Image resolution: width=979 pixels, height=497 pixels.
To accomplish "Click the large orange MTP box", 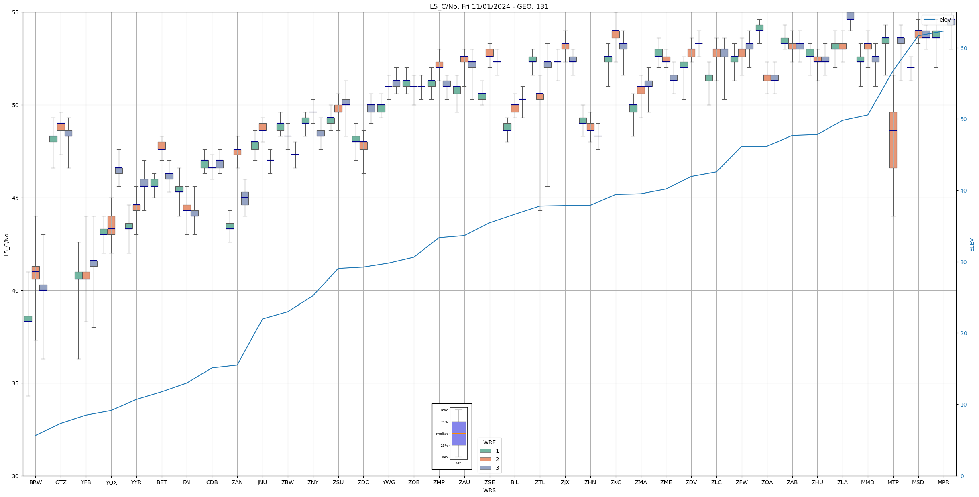I will (893, 140).
